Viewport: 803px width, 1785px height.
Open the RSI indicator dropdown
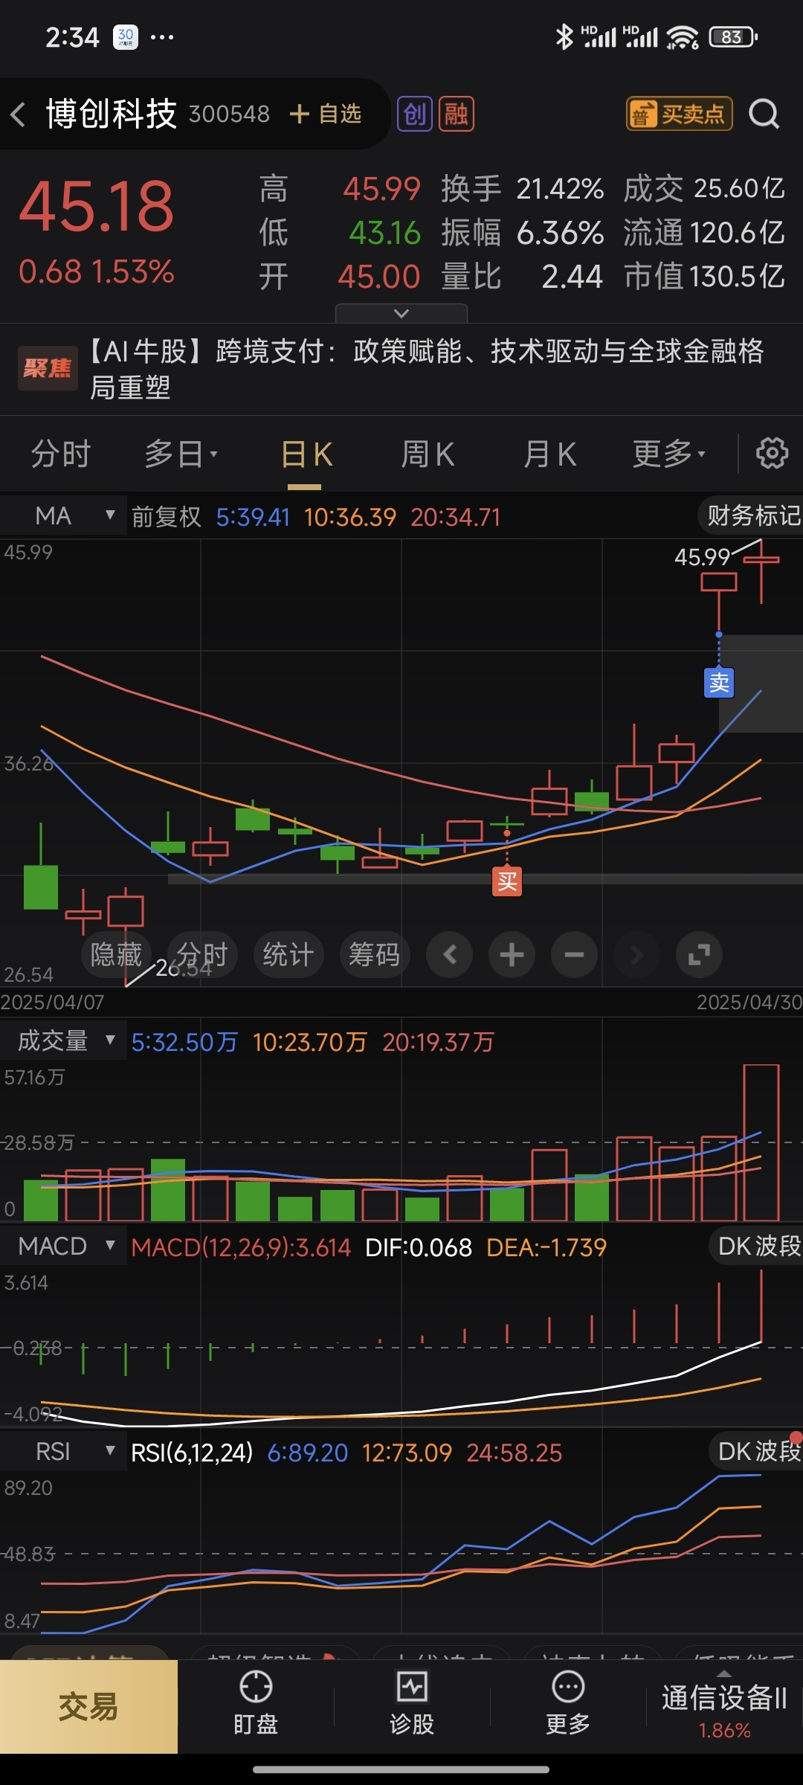[63, 1451]
